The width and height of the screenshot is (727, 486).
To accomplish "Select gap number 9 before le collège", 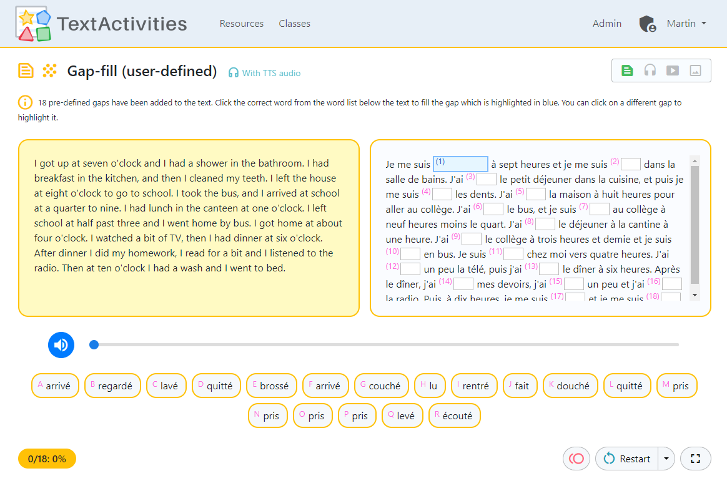I will (x=472, y=238).
